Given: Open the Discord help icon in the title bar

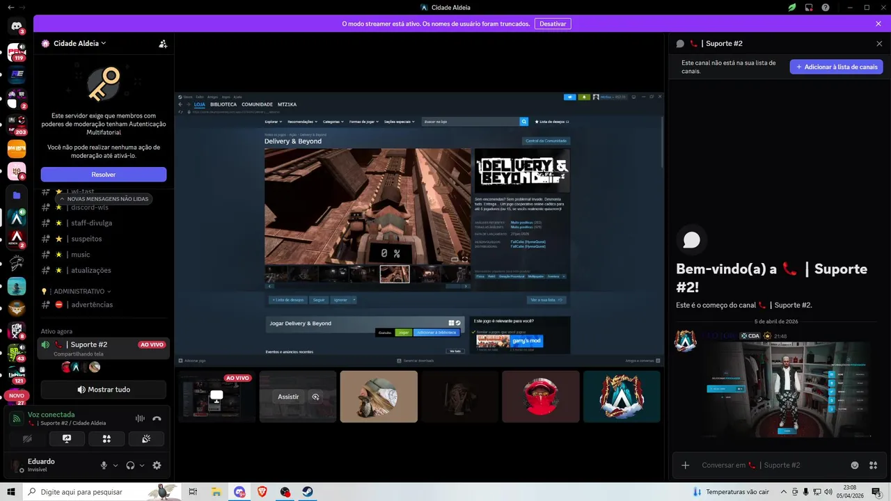Looking at the screenshot, I should [x=825, y=8].
